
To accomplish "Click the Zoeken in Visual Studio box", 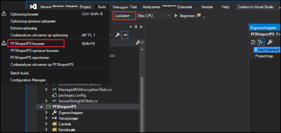I will coord(257,7).
